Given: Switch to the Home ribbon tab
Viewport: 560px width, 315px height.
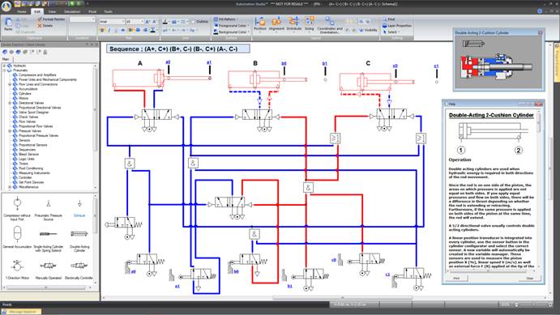Looking at the screenshot, I should point(21,11).
